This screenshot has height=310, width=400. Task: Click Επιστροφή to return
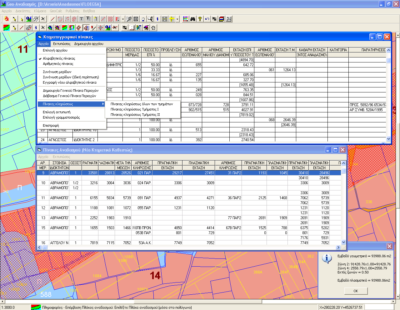point(51,125)
